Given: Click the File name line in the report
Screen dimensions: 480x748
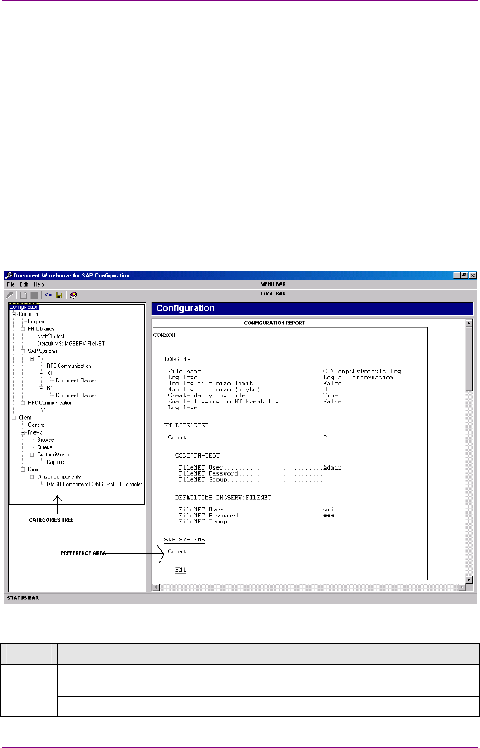Looking at the screenshot, I should (284, 372).
